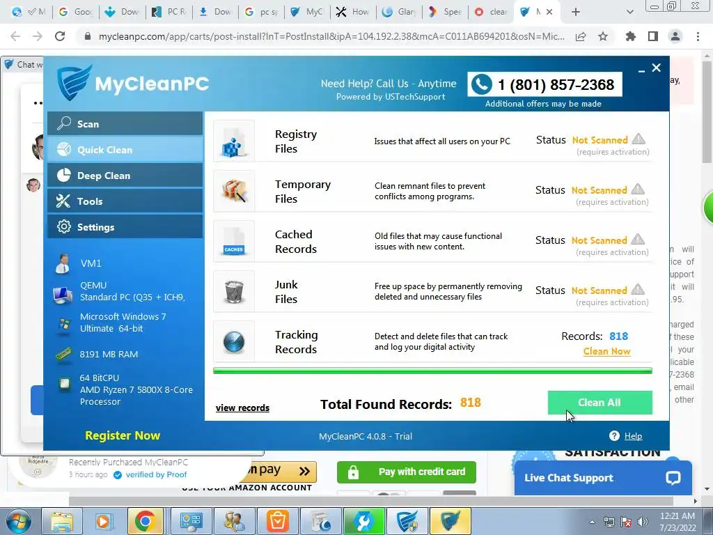The image size is (713, 535).
Task: Reload the page in Chrome
Action: coord(60,36)
